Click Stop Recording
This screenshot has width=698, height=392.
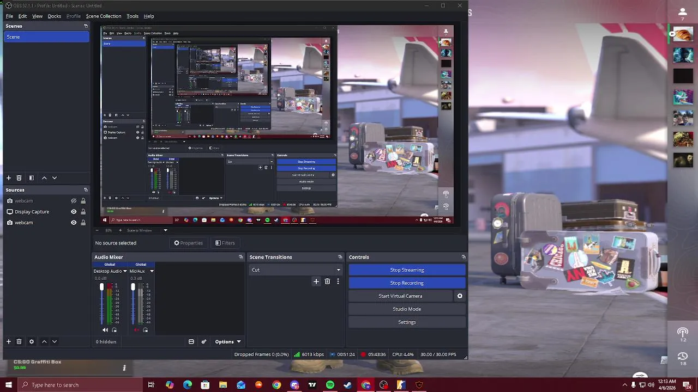pyautogui.click(x=407, y=283)
